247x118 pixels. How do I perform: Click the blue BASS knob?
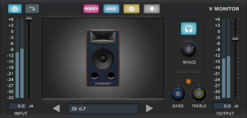pos(178,93)
